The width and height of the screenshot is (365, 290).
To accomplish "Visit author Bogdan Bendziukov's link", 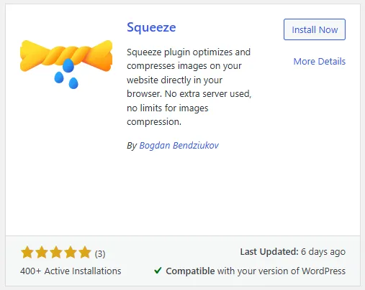I will pyautogui.click(x=179, y=146).
